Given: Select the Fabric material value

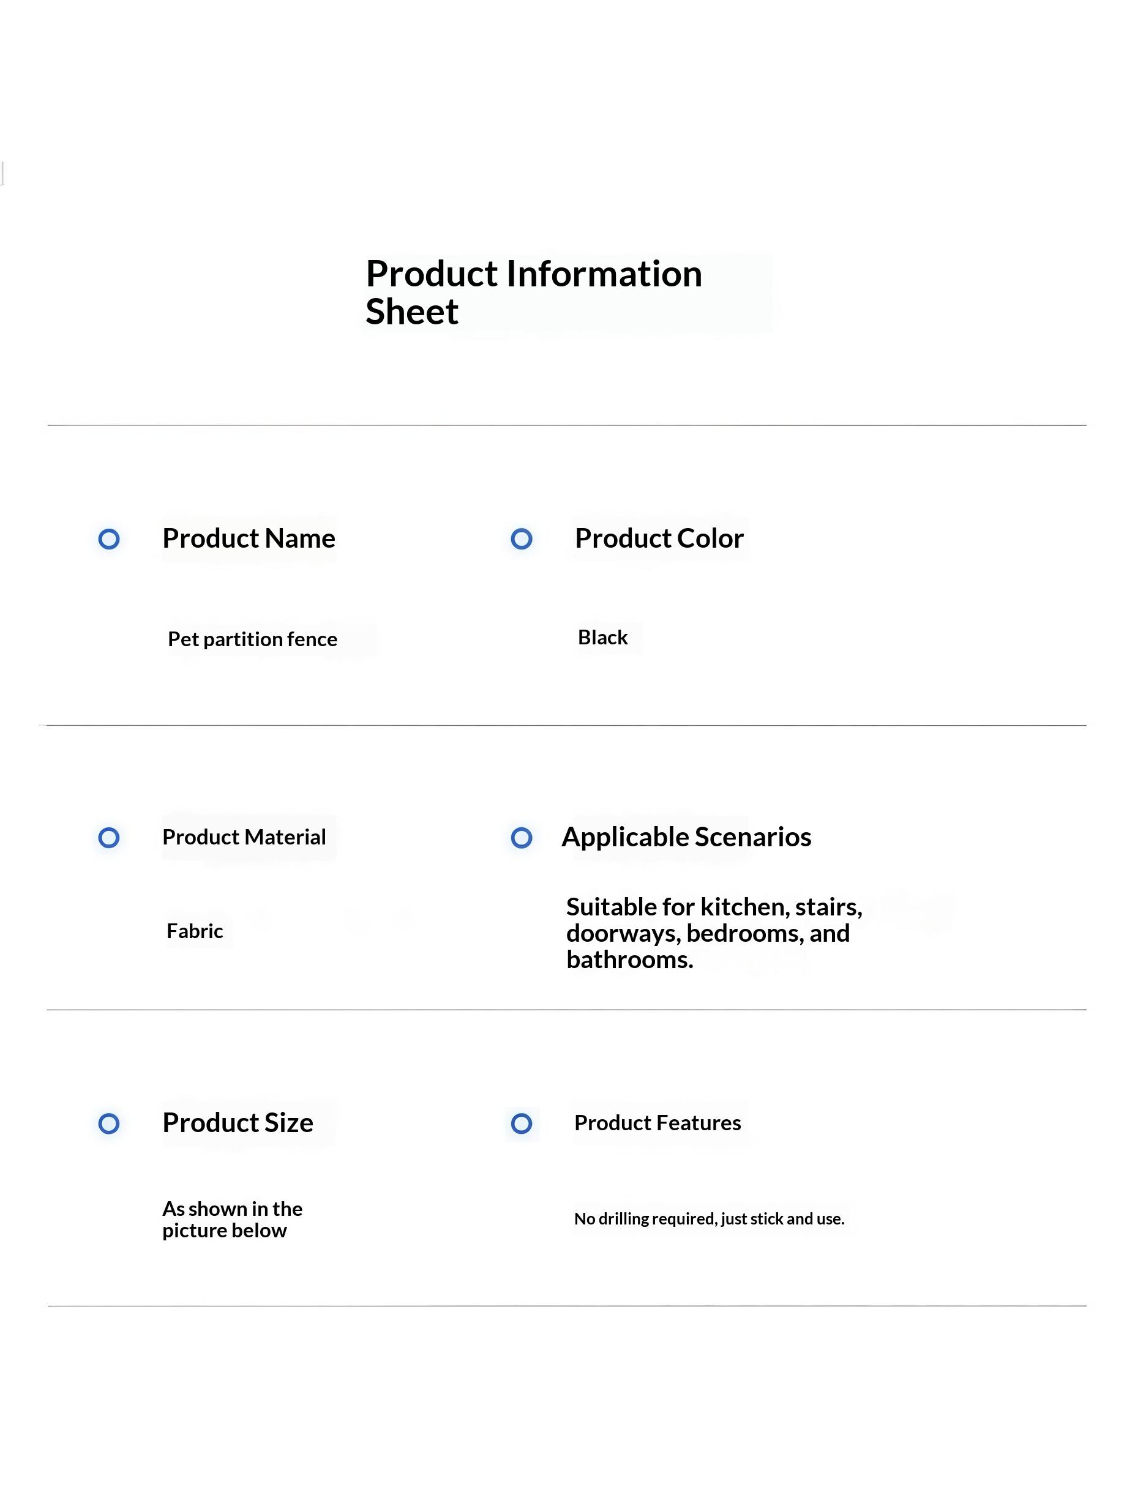Looking at the screenshot, I should [x=195, y=931].
